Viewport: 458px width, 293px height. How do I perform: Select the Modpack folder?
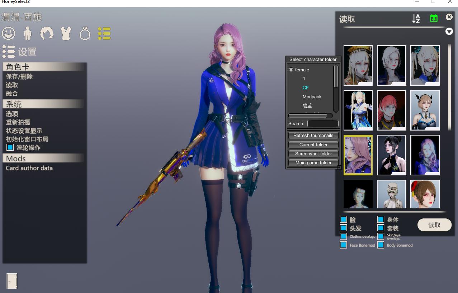tap(312, 96)
